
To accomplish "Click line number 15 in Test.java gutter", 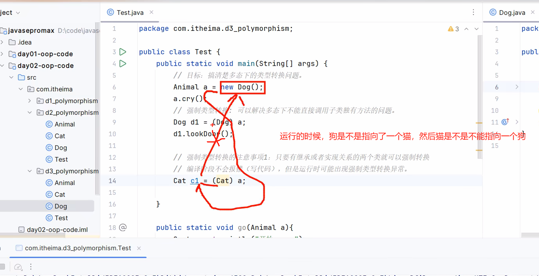I will pos(112,192).
